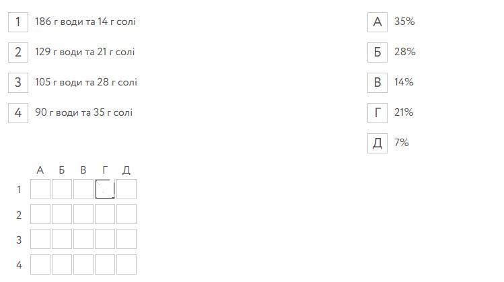Mark answer cell row 1 column Г

(105, 189)
